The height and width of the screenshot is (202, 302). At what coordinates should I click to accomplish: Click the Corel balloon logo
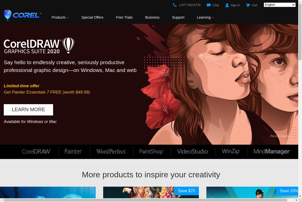(23, 15)
